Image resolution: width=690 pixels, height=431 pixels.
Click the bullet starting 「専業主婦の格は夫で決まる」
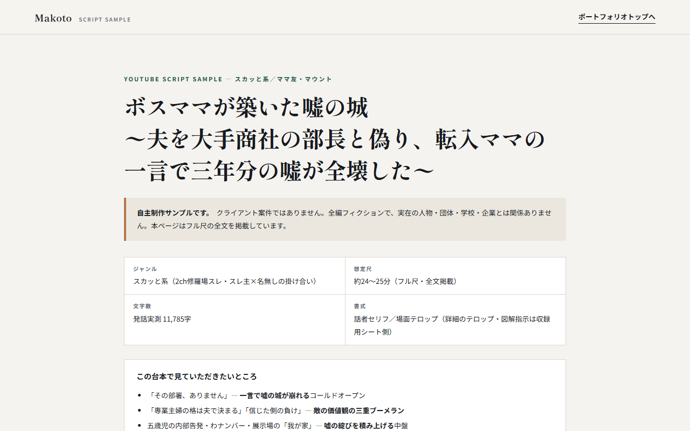pyautogui.click(x=276, y=411)
